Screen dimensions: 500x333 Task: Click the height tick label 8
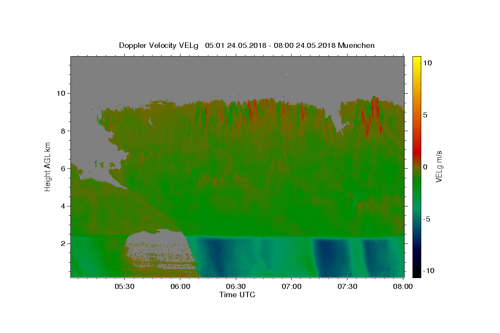64,131
